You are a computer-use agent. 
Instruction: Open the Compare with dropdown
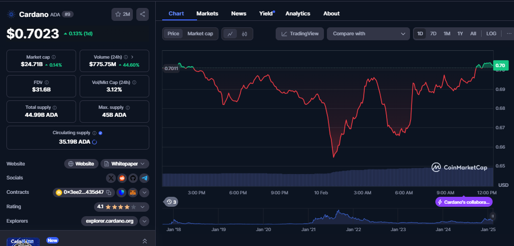click(368, 34)
